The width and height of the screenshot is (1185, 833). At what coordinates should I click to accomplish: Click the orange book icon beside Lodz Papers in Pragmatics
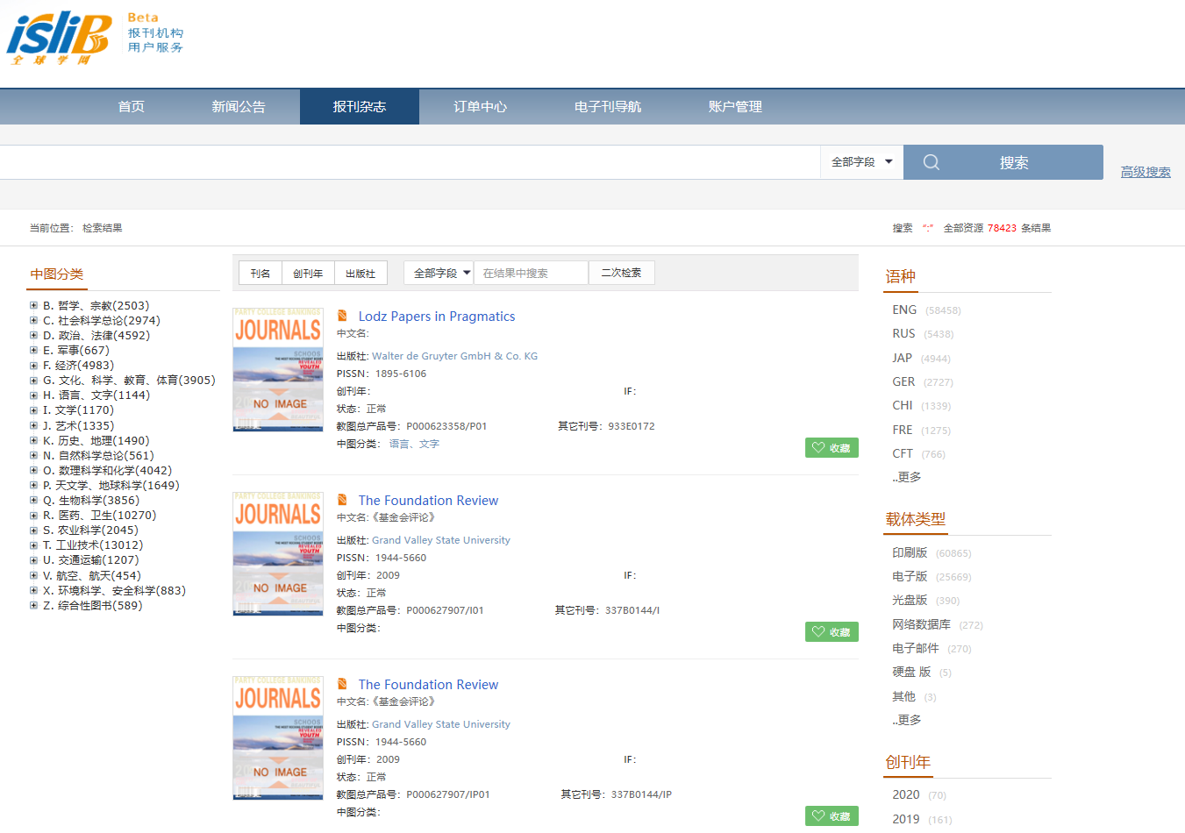click(342, 316)
